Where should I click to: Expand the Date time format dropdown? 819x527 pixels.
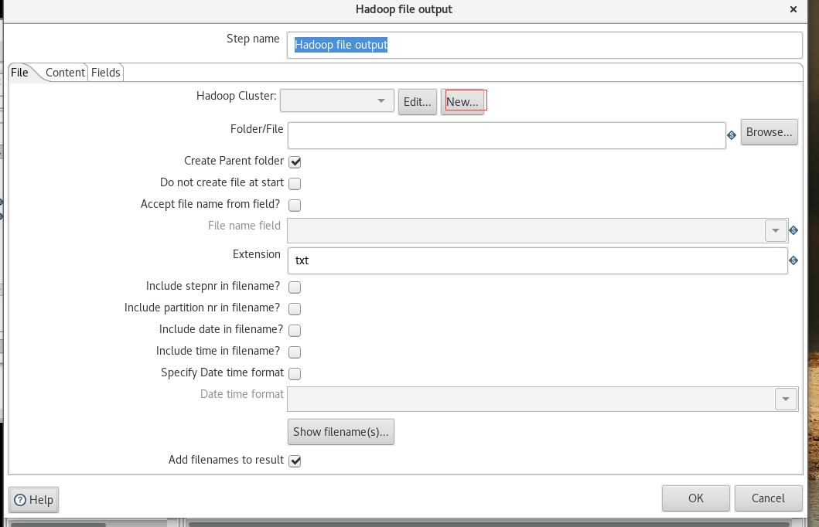[x=786, y=399]
